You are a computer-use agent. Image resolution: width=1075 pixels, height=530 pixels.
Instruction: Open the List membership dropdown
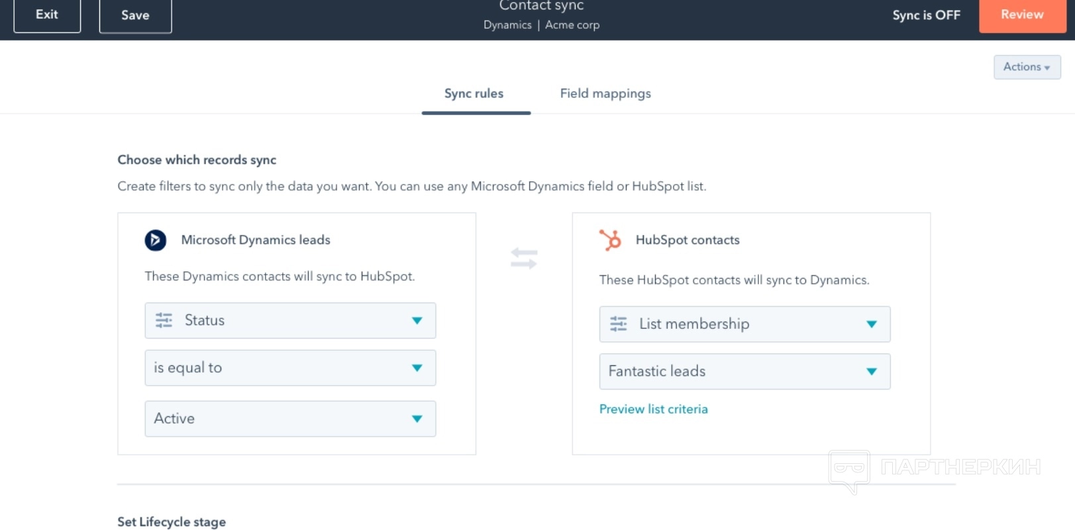pyautogui.click(x=744, y=324)
